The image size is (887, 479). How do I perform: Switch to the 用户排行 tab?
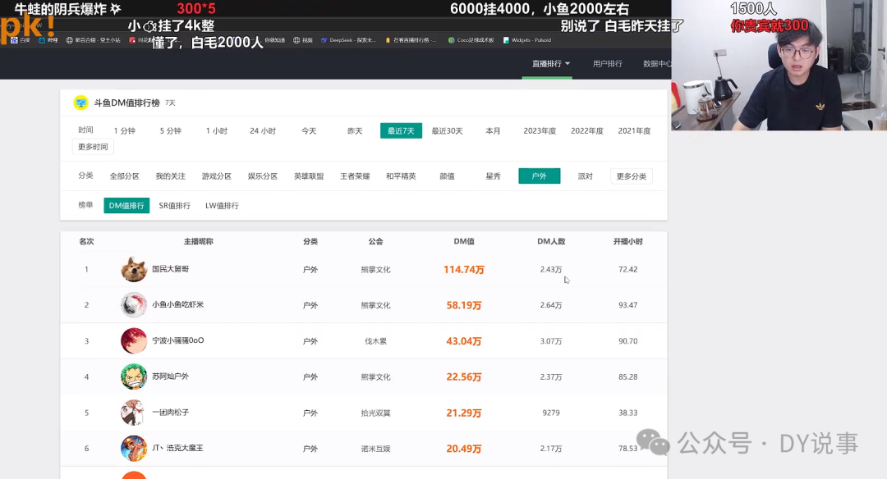pos(607,64)
